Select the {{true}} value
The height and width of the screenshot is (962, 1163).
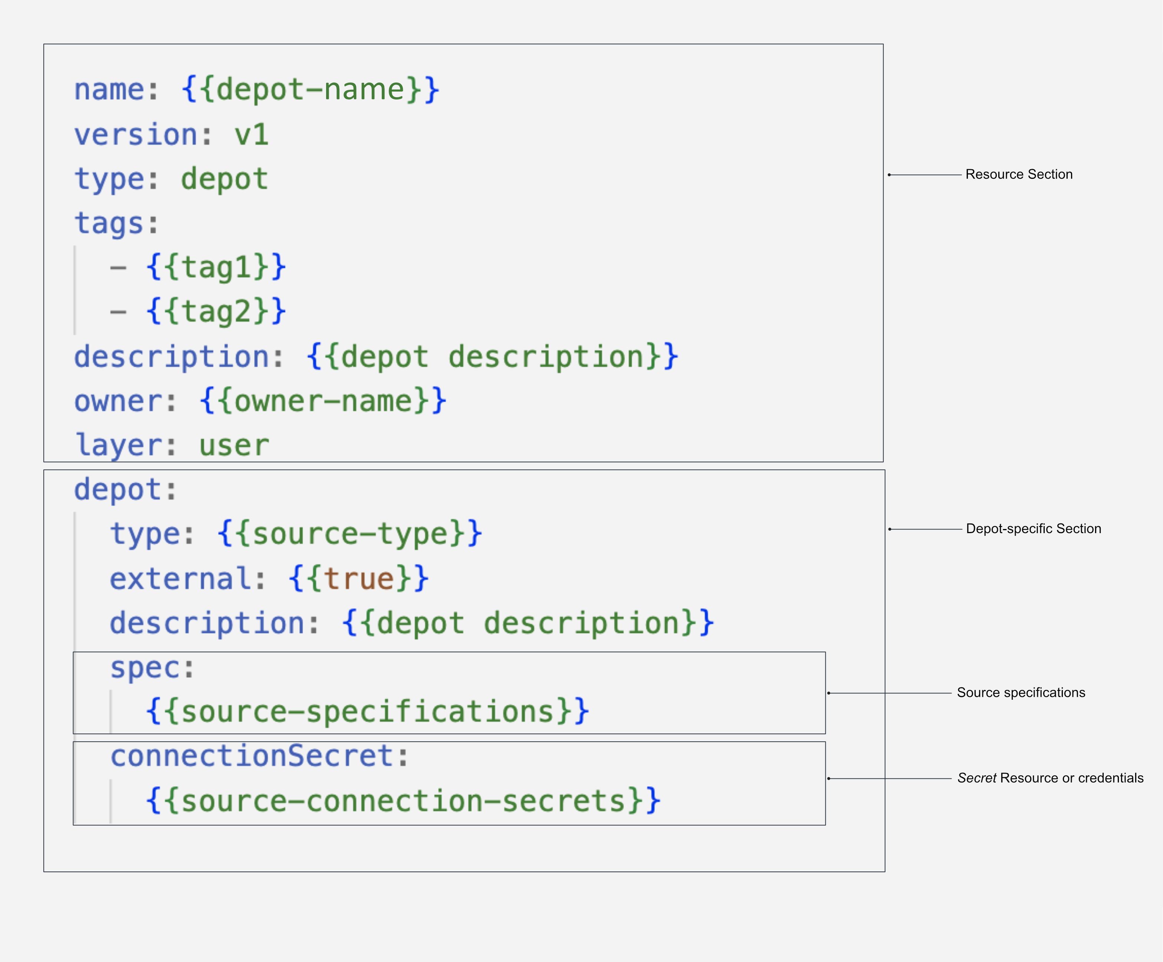(x=358, y=579)
